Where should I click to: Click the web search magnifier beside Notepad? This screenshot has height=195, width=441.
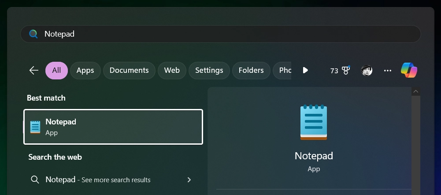(35, 180)
